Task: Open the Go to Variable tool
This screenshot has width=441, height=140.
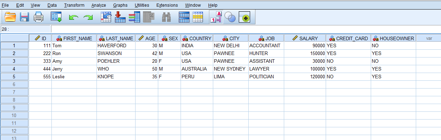Action: (x=120, y=17)
